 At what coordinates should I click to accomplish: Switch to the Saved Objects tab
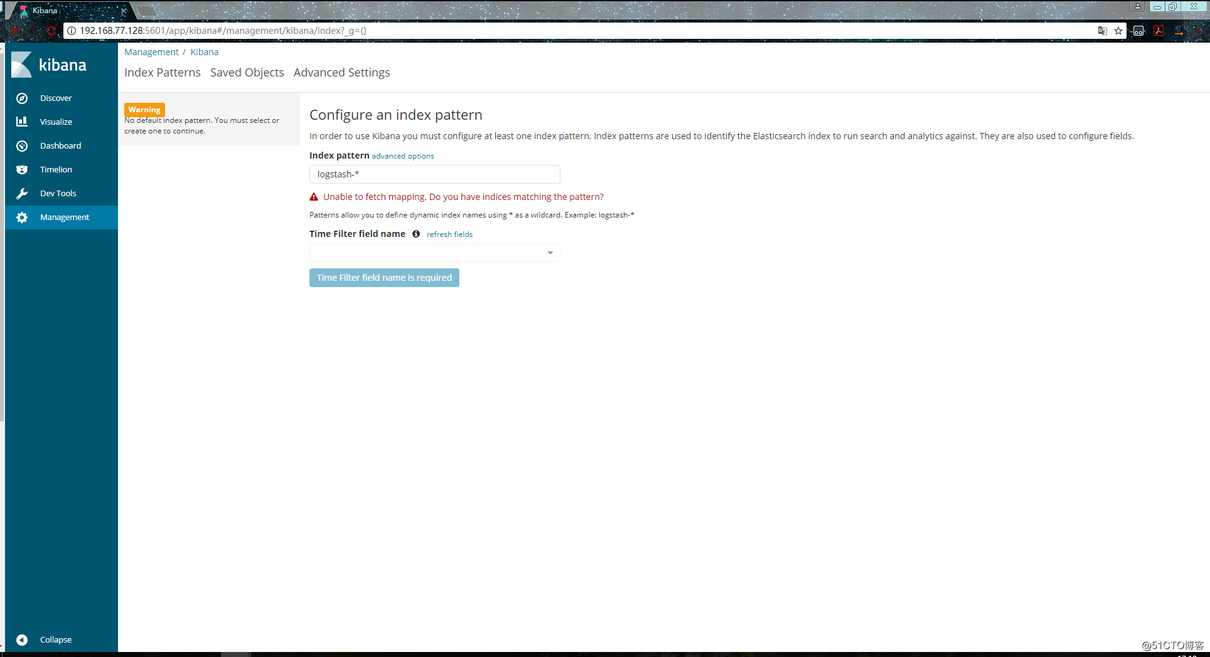[x=247, y=73]
